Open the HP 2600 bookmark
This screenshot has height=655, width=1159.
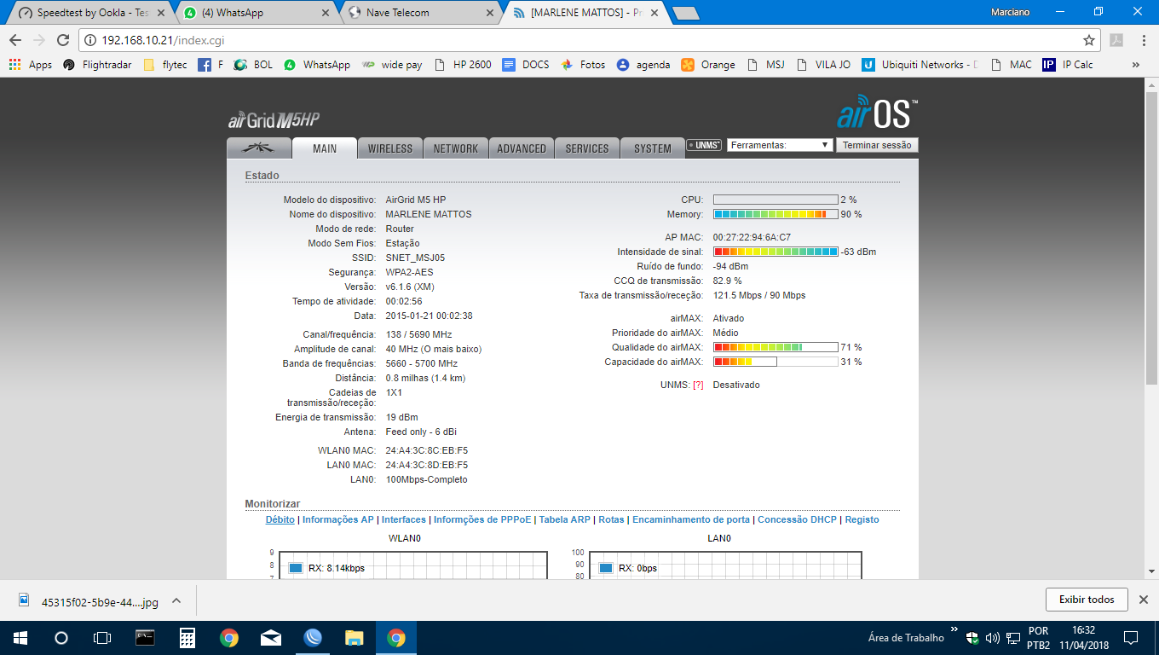(463, 65)
